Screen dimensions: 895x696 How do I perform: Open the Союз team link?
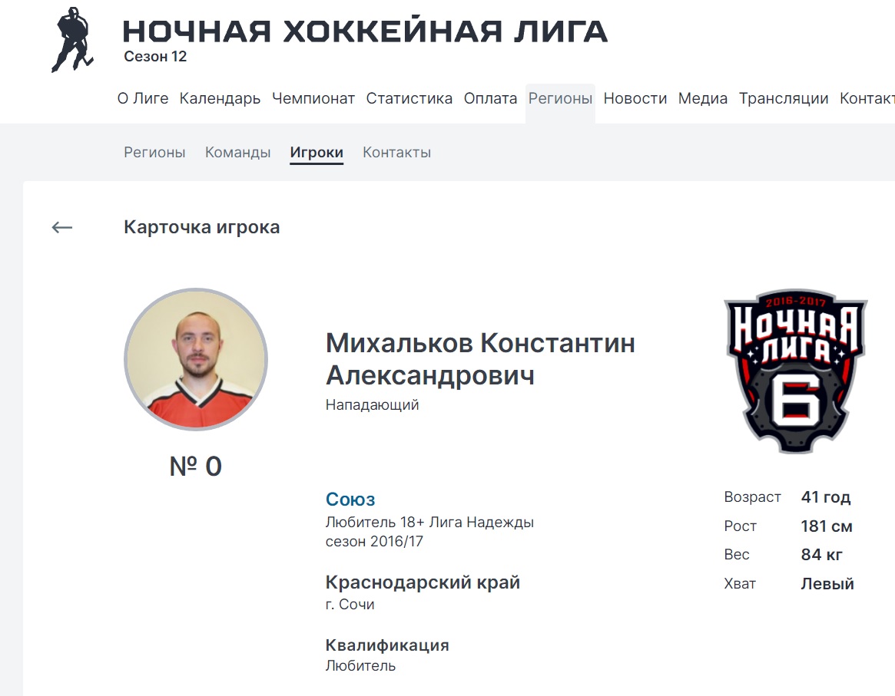tap(350, 500)
